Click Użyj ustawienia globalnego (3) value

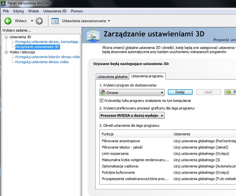(x=197, y=160)
